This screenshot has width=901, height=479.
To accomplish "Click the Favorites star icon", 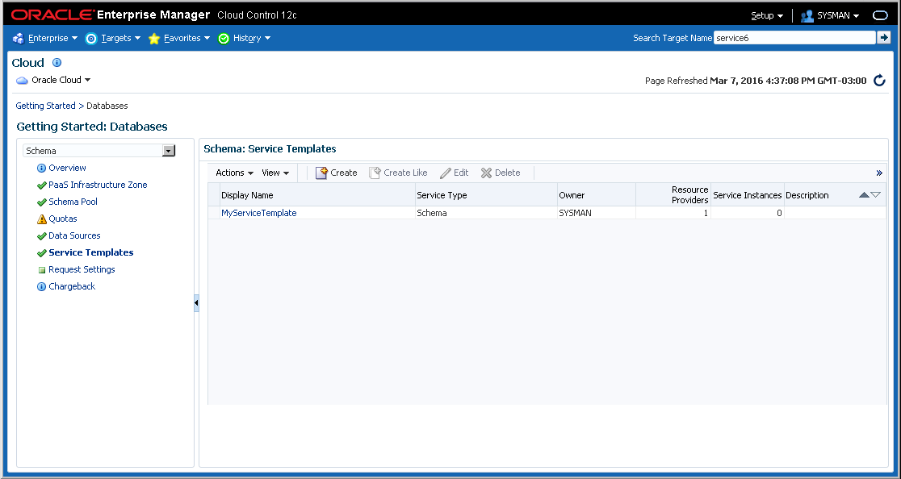I will click(154, 39).
